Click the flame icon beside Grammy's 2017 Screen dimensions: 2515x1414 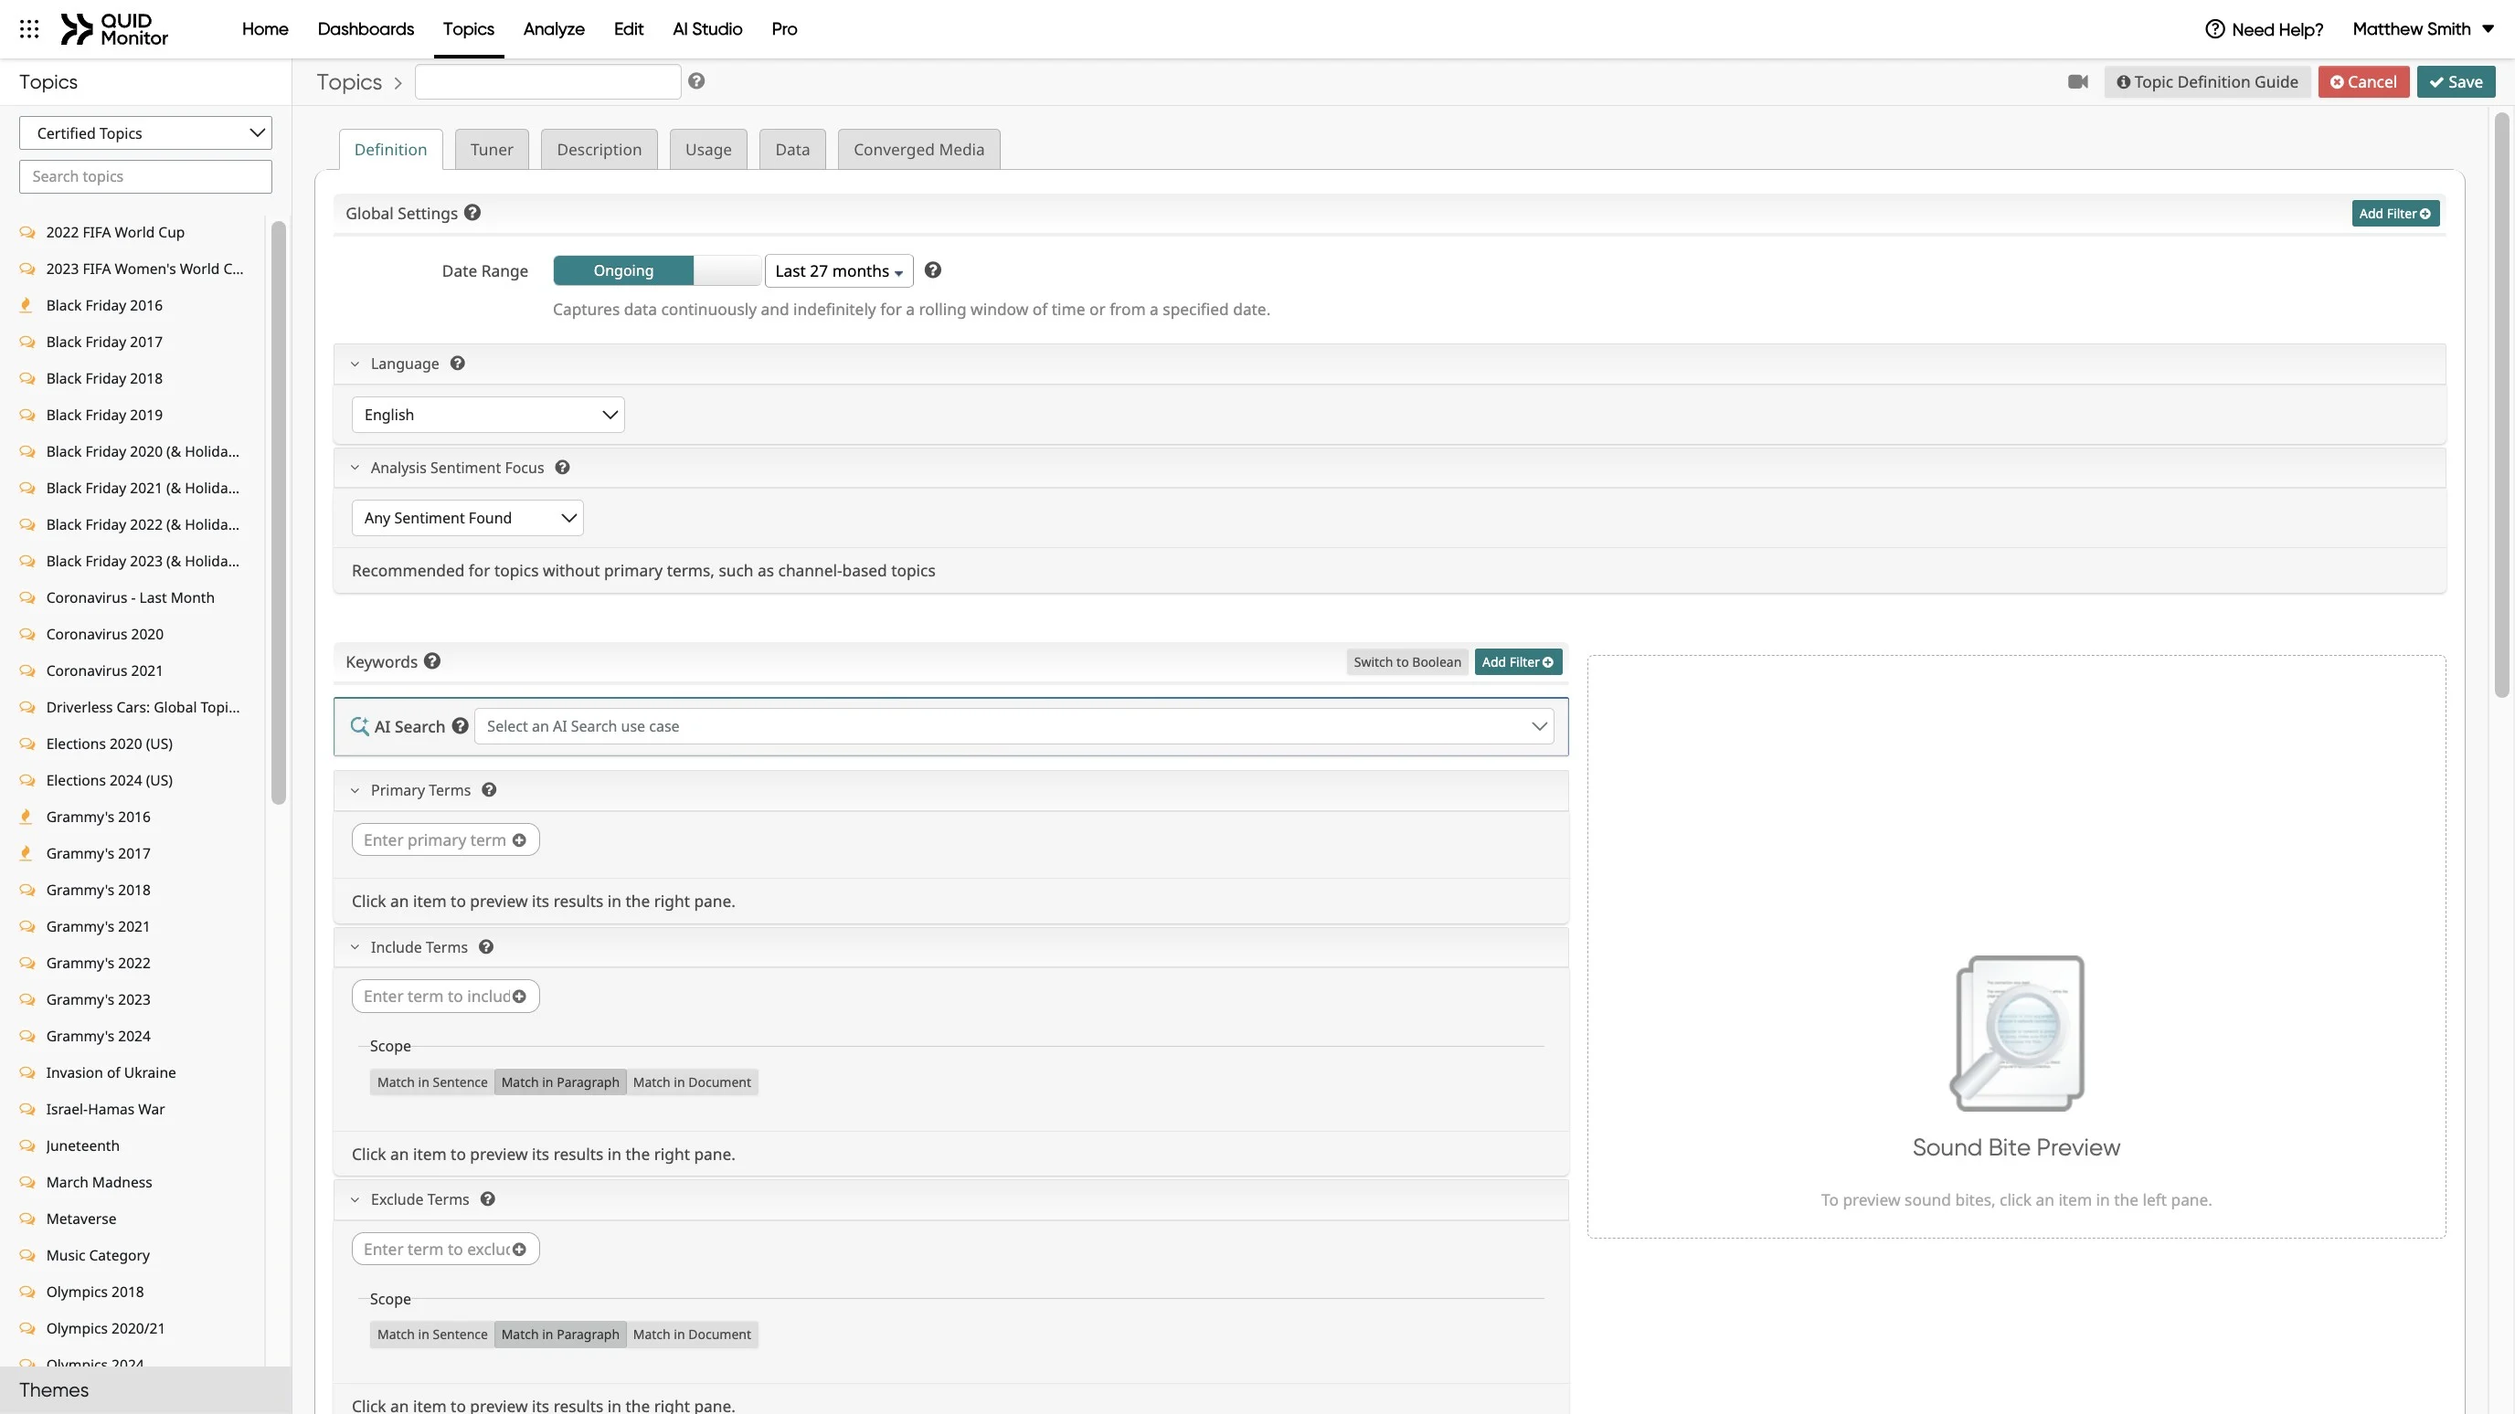[x=27, y=853]
